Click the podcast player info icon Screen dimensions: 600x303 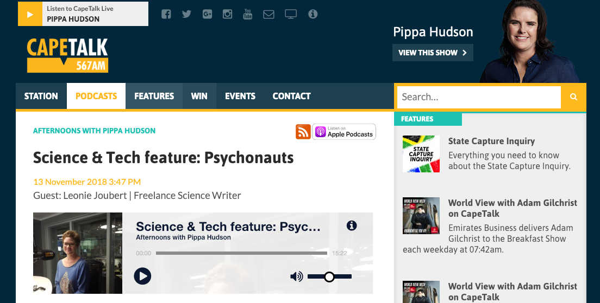coord(352,225)
